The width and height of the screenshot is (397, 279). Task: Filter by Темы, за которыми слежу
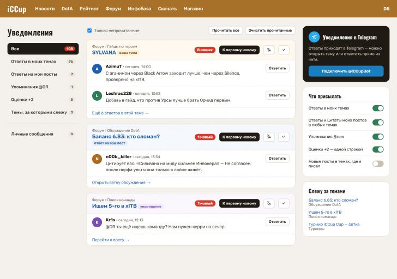[43, 112]
